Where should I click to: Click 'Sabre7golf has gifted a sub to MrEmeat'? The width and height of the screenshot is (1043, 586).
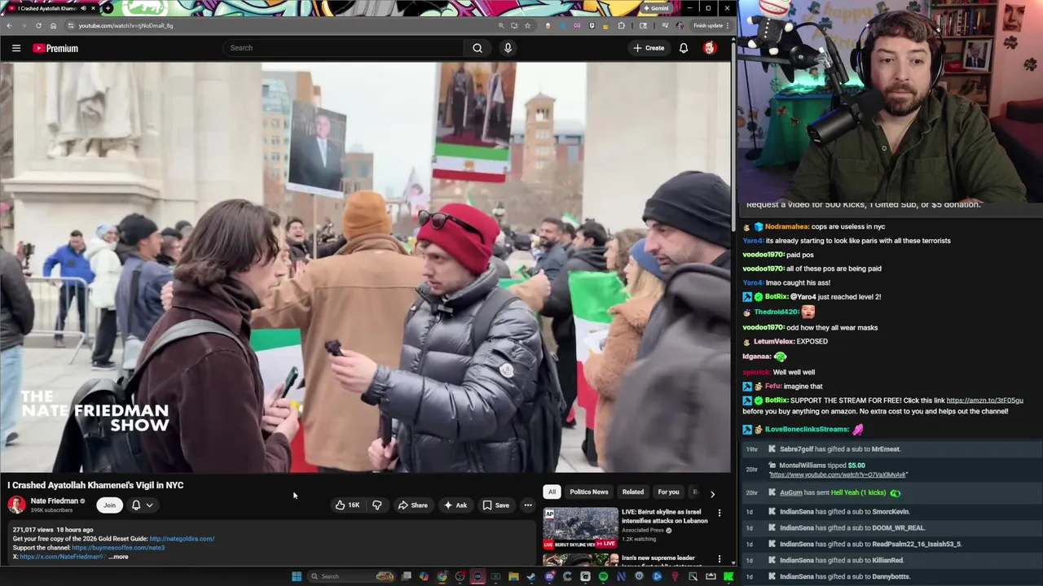click(x=891, y=449)
